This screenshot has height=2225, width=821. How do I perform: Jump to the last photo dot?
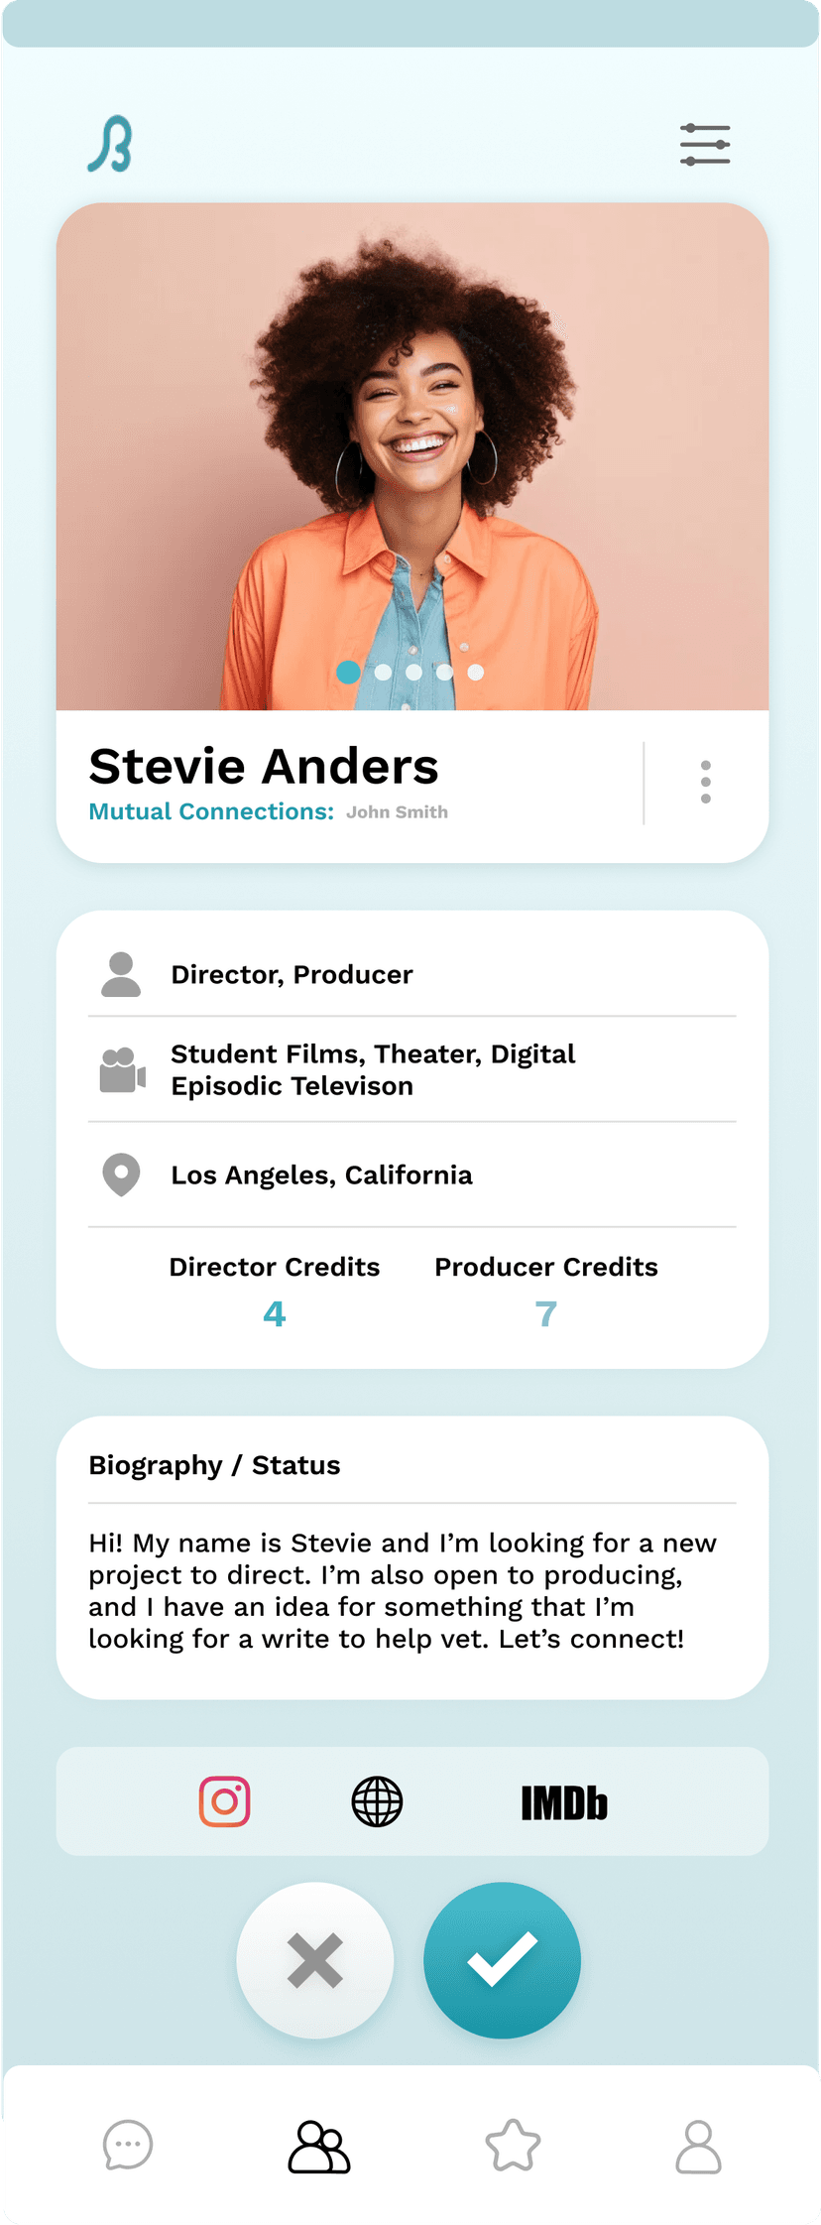pos(476,673)
